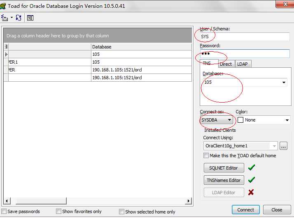
Task: Click the Connect button
Action: pyautogui.click(x=246, y=210)
